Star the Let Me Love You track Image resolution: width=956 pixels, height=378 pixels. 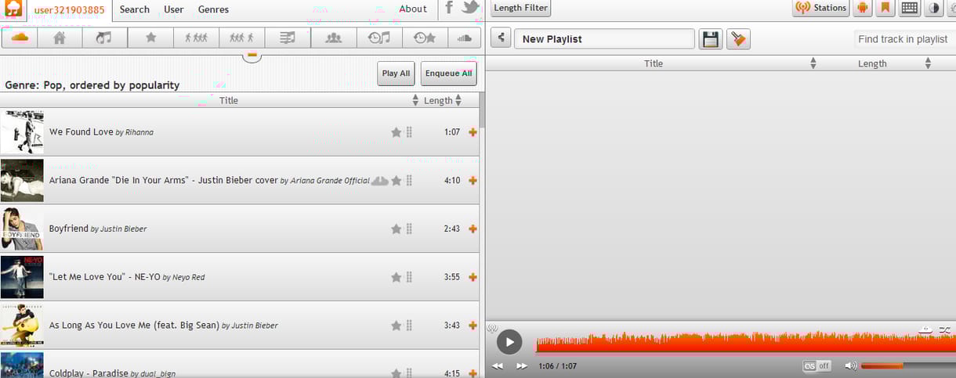[x=396, y=277]
